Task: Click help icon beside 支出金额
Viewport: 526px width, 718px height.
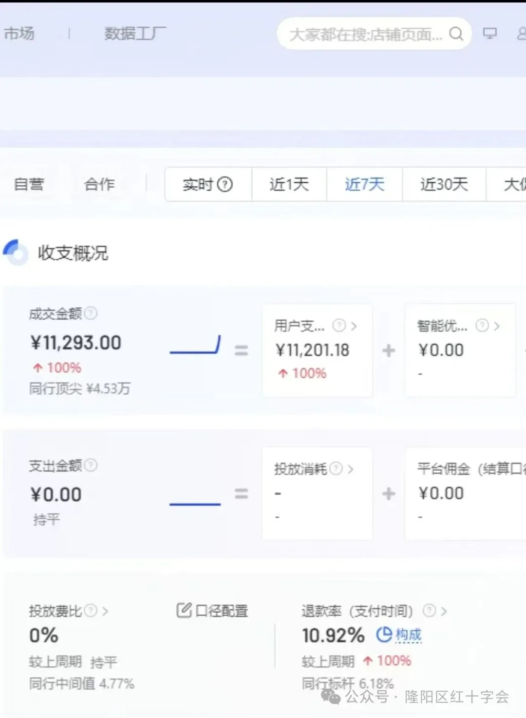Action: [91, 466]
